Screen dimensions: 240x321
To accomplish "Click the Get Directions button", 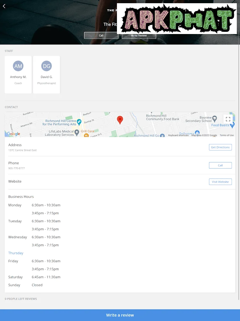I will tap(220, 147).
